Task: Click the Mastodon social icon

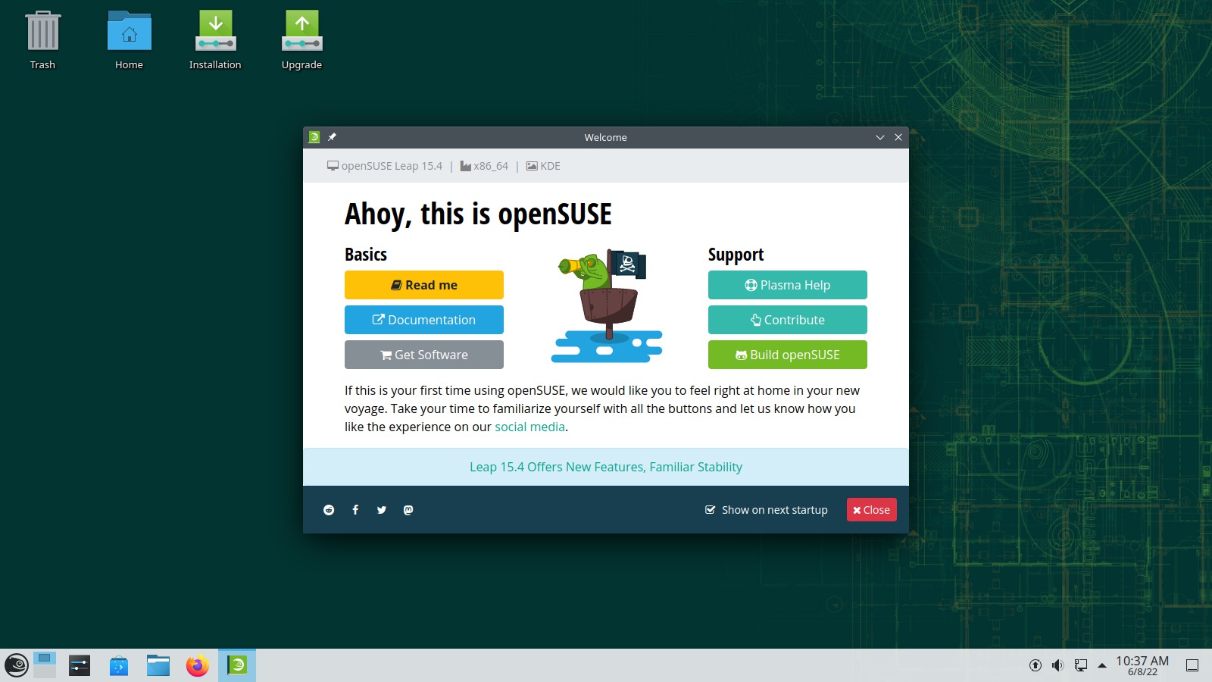Action: tap(408, 510)
